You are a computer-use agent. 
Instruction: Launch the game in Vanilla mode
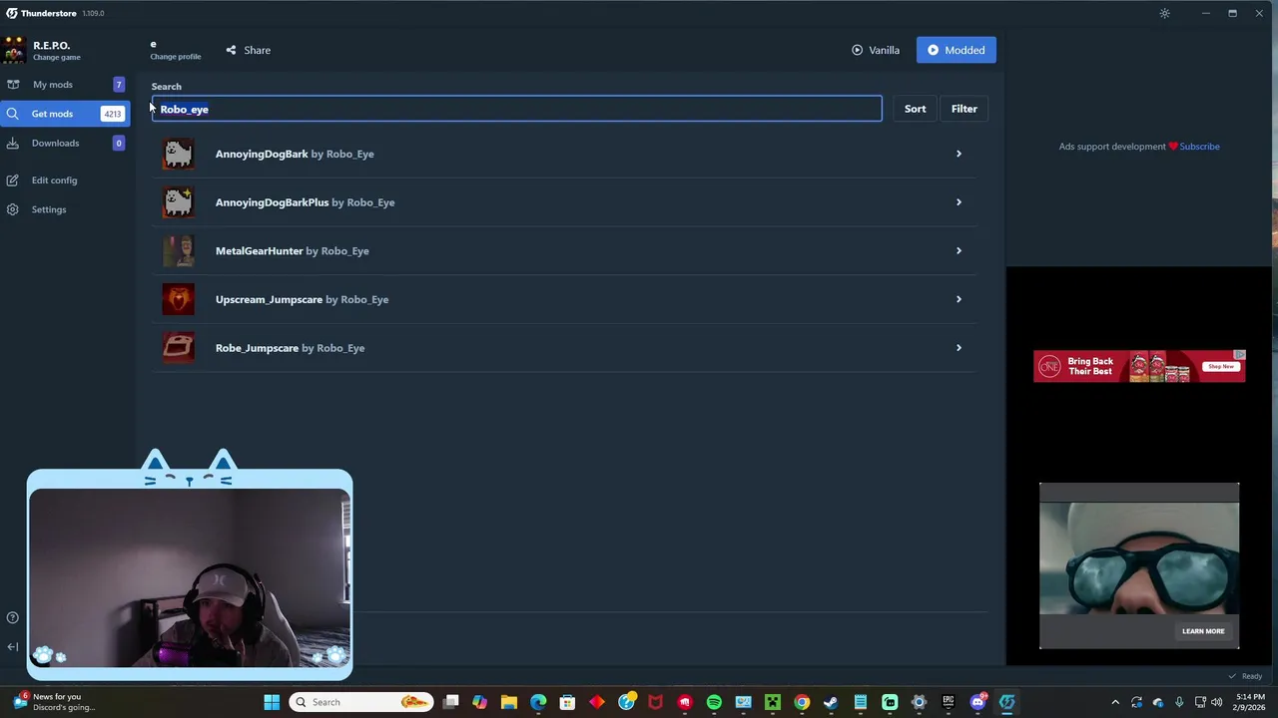(x=876, y=50)
